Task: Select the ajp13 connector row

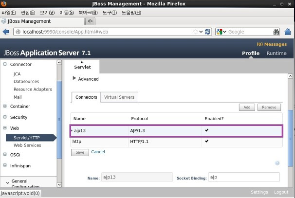Action: (x=176, y=131)
